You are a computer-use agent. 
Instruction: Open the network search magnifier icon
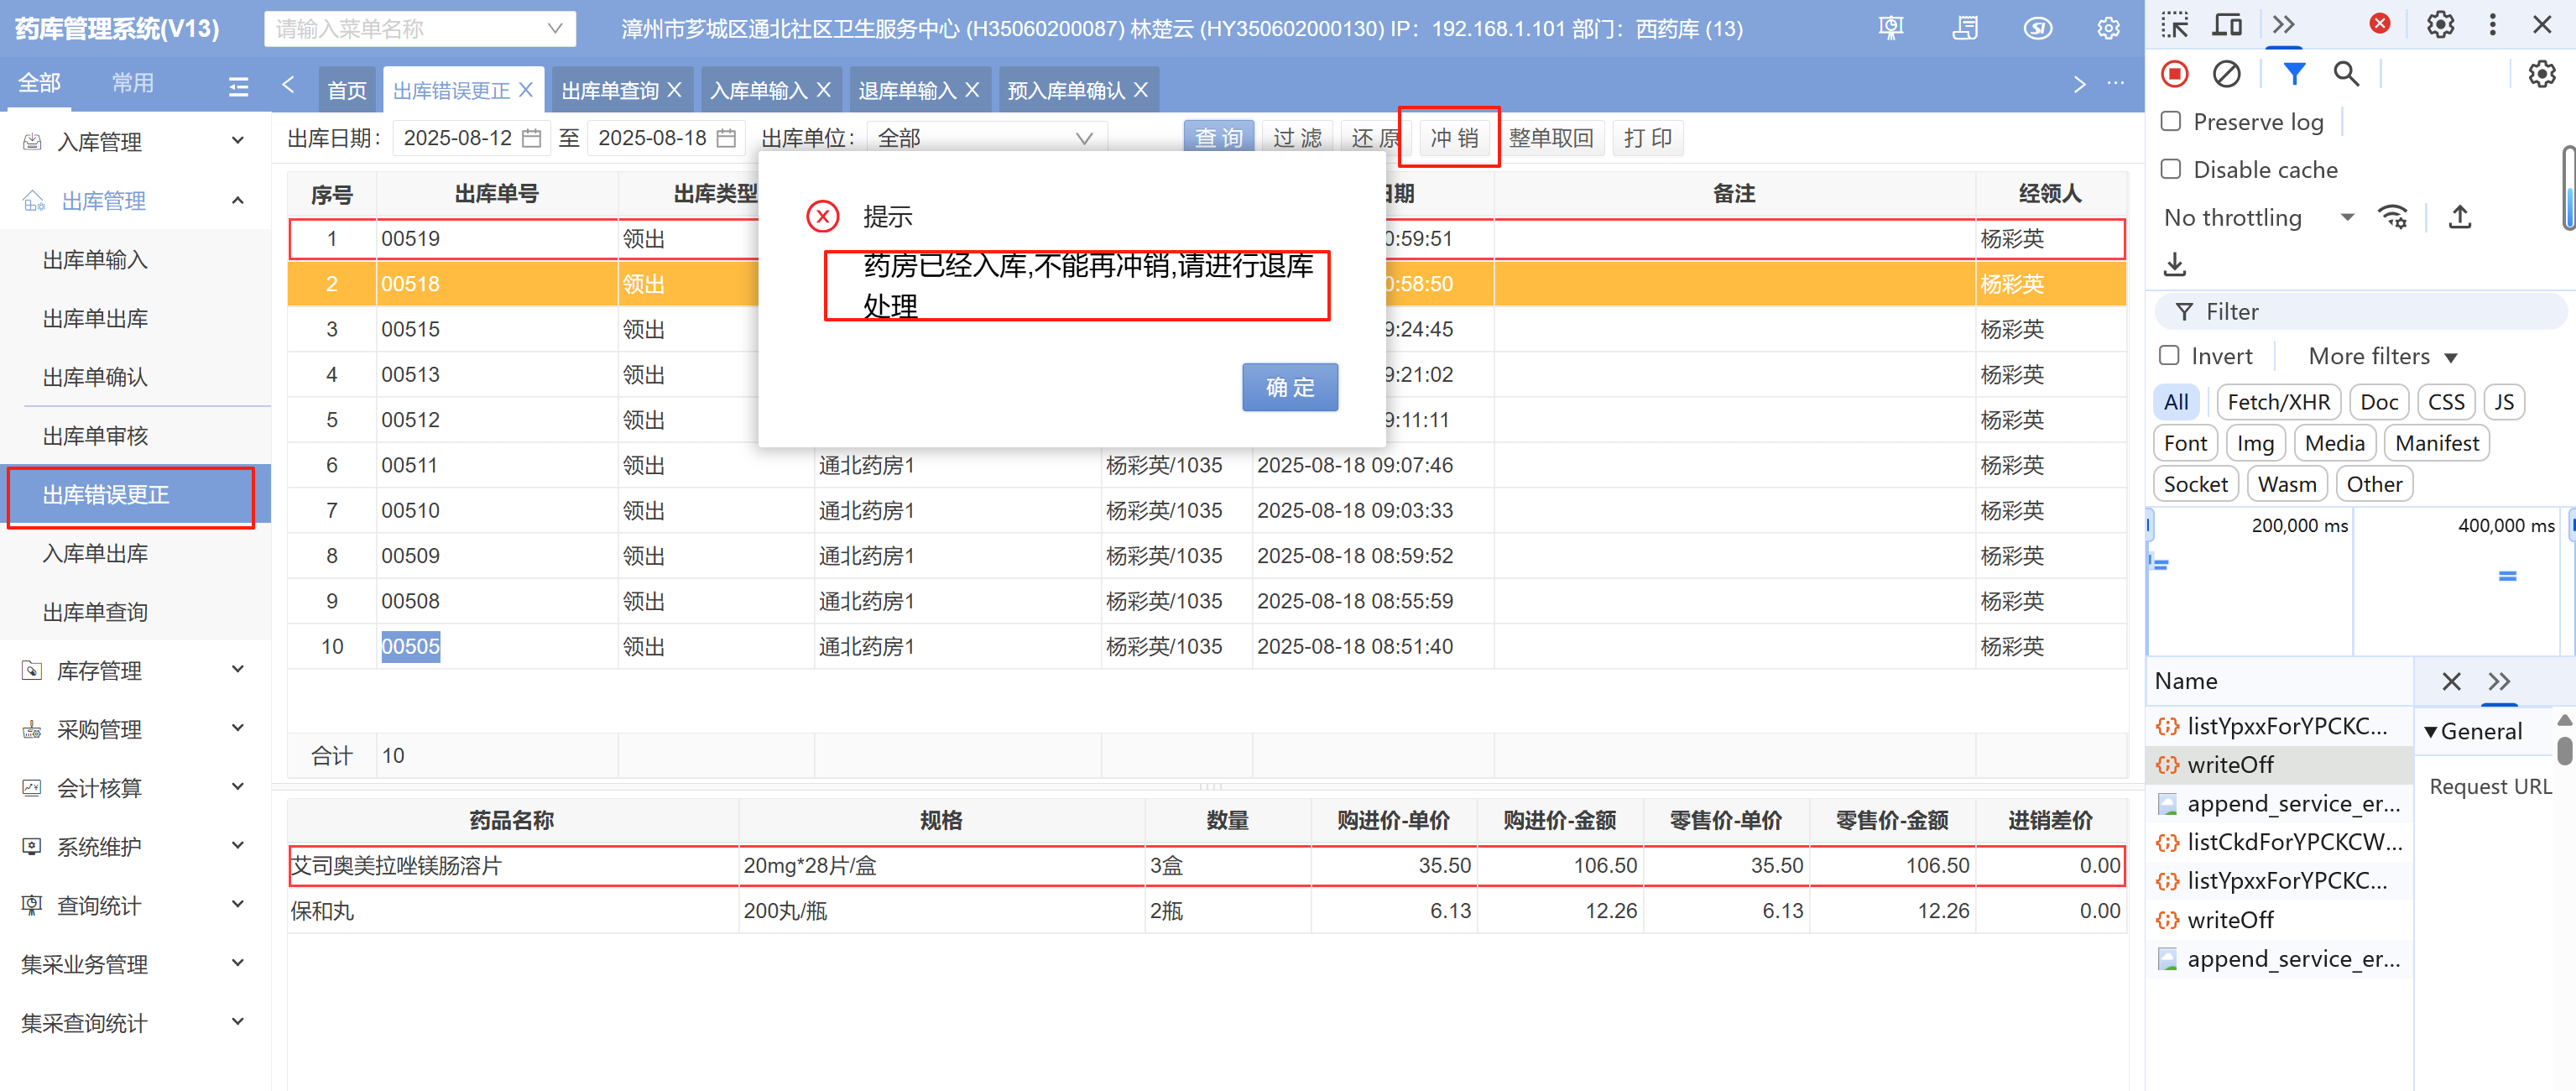click(2345, 74)
